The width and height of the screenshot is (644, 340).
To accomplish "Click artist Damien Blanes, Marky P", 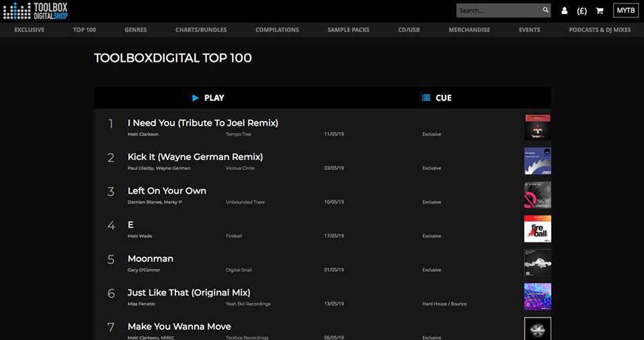I will pos(155,202).
